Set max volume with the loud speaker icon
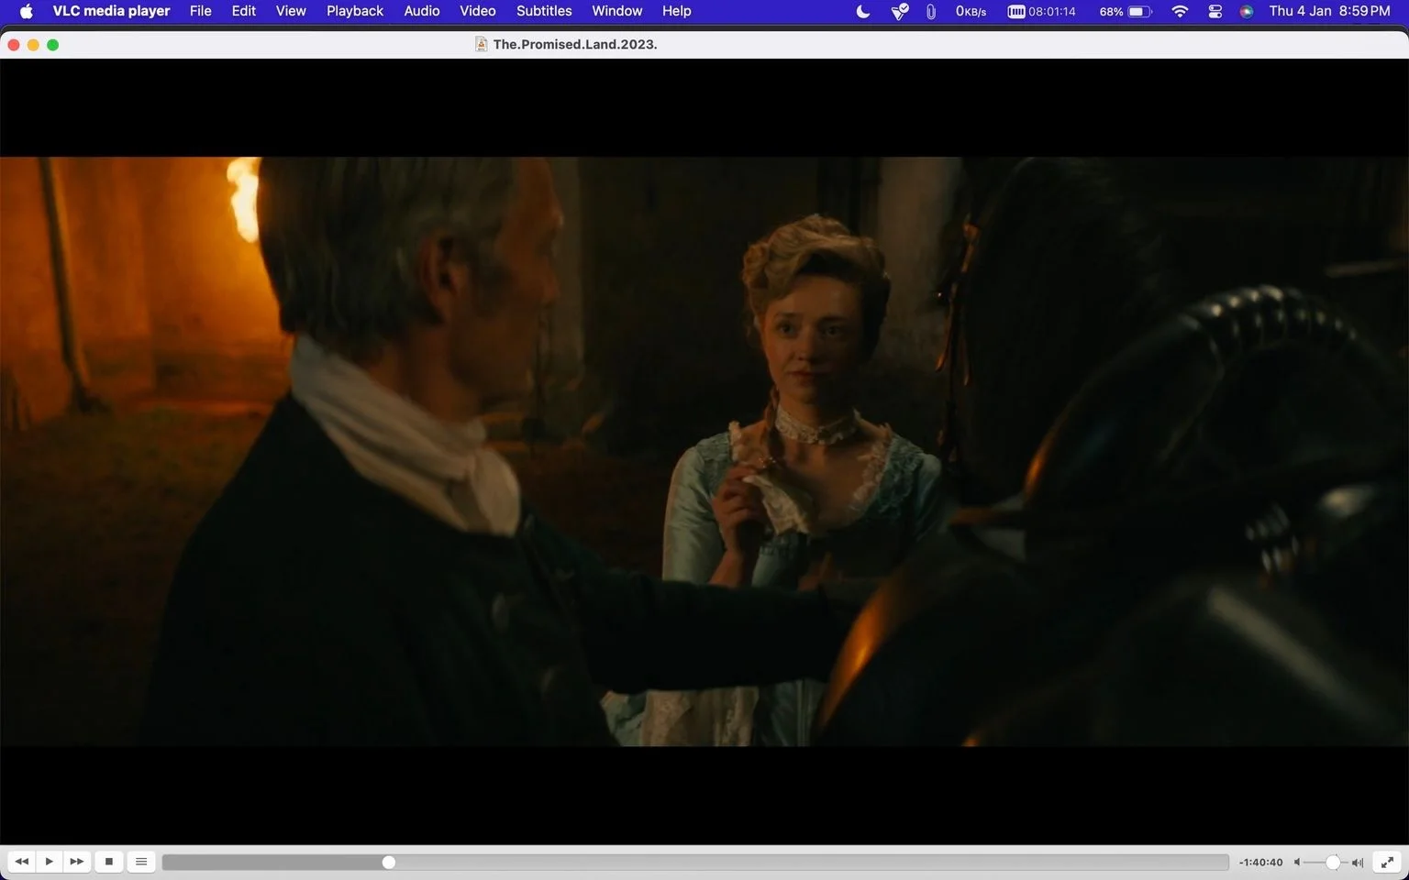1409x880 pixels. (x=1358, y=863)
